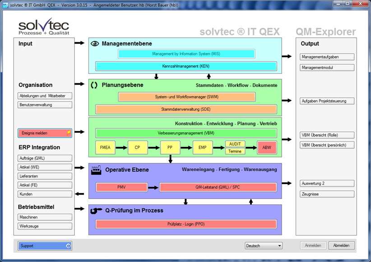Launch the EMP module
Image resolution: width=371 pixels, height=262 pixels.
[203, 148]
